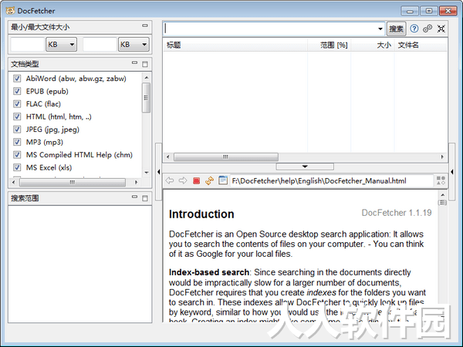Click results scrollbar right arrow
The image size is (463, 347).
coord(442,157)
